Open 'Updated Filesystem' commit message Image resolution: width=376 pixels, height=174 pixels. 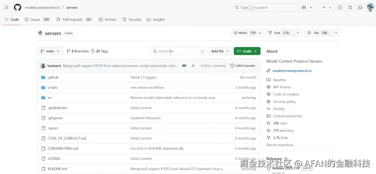tap(146, 118)
